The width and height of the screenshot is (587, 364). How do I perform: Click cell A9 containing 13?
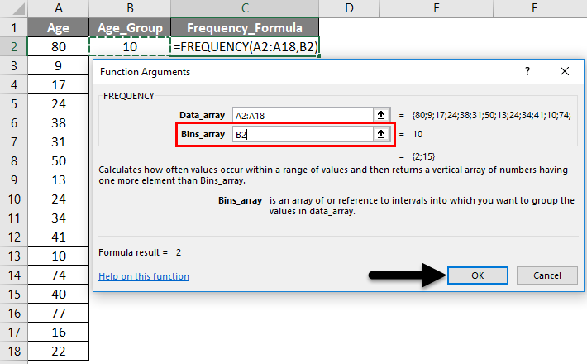[x=59, y=180]
